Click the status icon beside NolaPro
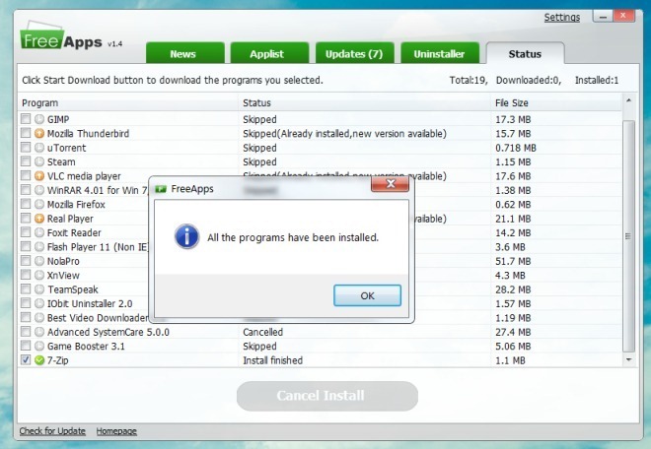 coord(39,261)
